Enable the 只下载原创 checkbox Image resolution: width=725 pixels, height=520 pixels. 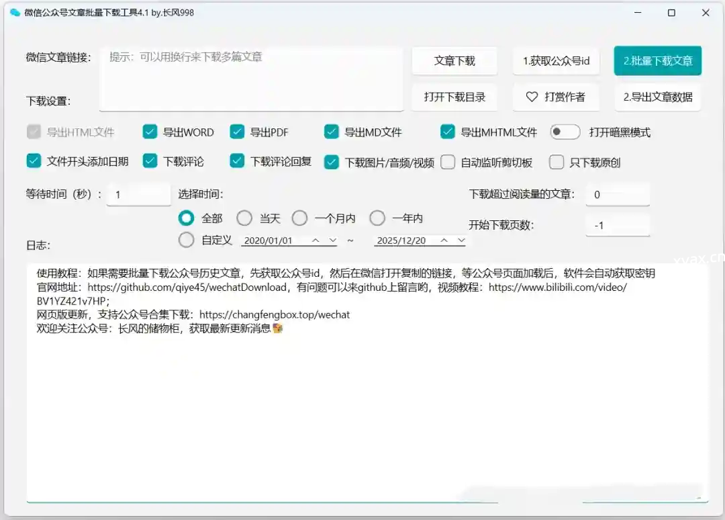coord(557,162)
